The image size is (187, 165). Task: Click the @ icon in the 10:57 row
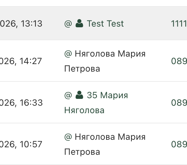[68, 137]
